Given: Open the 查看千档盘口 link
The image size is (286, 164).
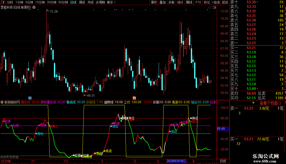Looking at the screenshot, I should coord(270,103).
